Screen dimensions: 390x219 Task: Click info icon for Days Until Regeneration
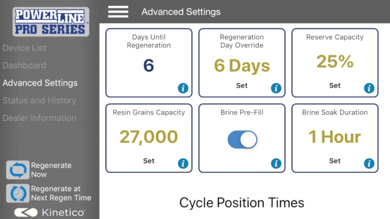click(183, 88)
